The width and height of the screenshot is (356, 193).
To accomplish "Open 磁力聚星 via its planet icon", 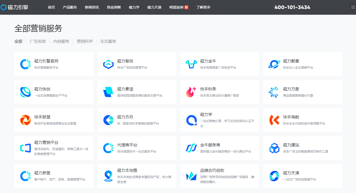I will [x=274, y=64].
